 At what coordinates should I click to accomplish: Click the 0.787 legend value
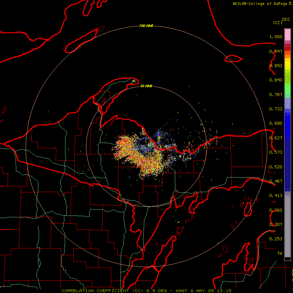(276, 94)
